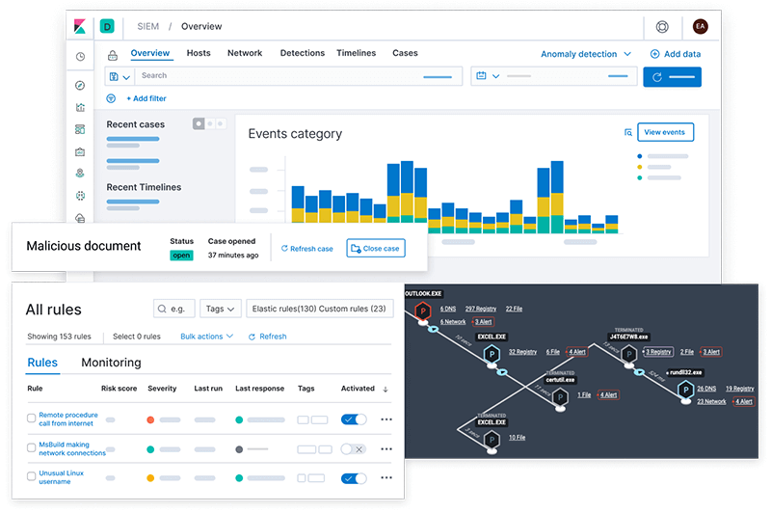Viewport: 771px width, 513px height.
Task: Check the Remote procedure call rule checkbox
Action: [32, 418]
